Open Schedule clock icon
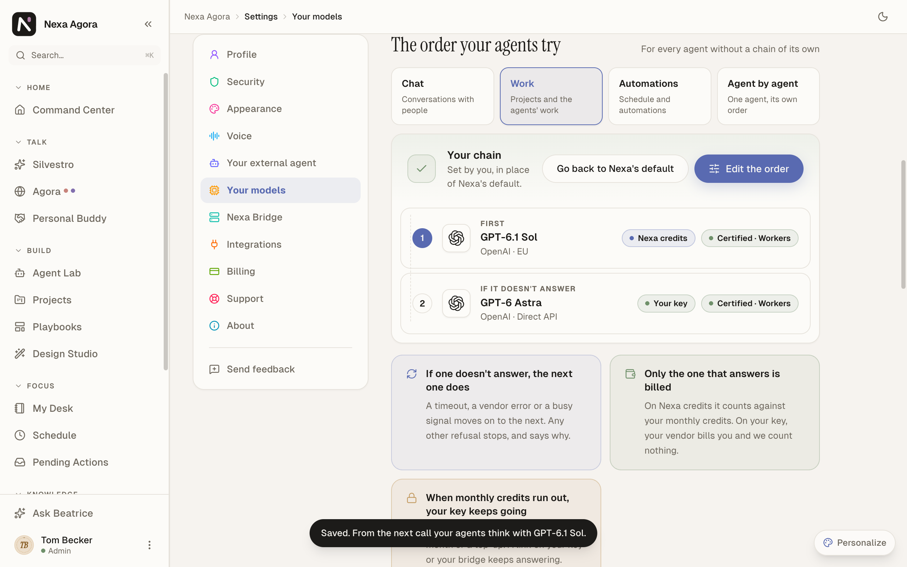Image resolution: width=907 pixels, height=567 pixels. pos(20,435)
